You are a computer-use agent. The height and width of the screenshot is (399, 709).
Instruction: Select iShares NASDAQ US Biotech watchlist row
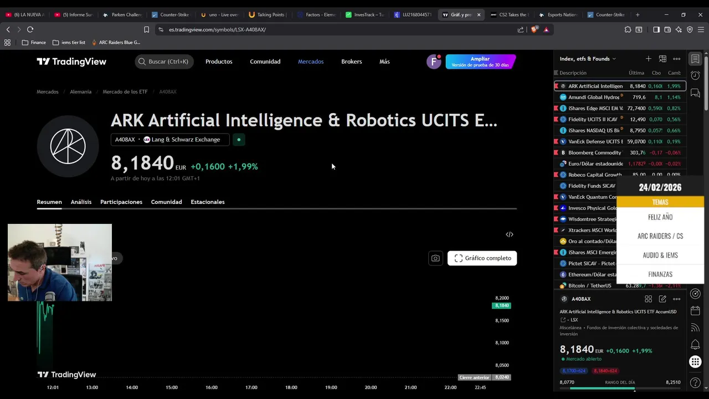coord(620,130)
